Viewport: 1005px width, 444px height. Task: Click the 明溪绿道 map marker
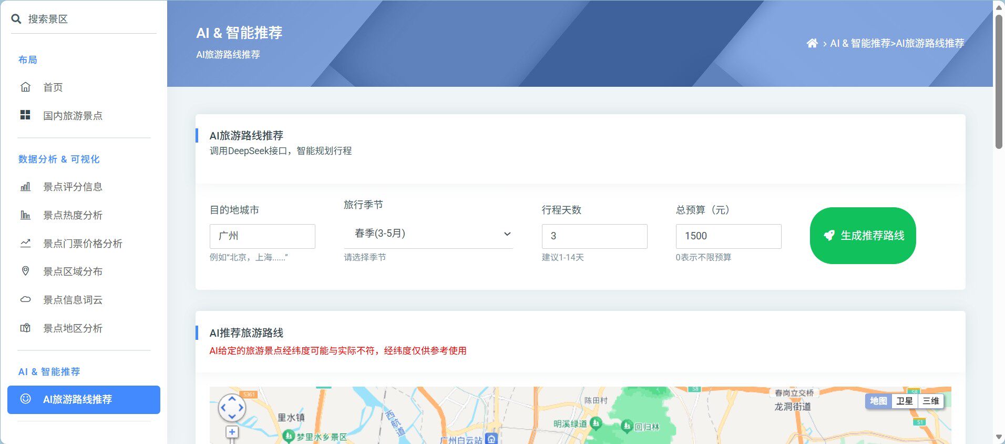(x=596, y=423)
